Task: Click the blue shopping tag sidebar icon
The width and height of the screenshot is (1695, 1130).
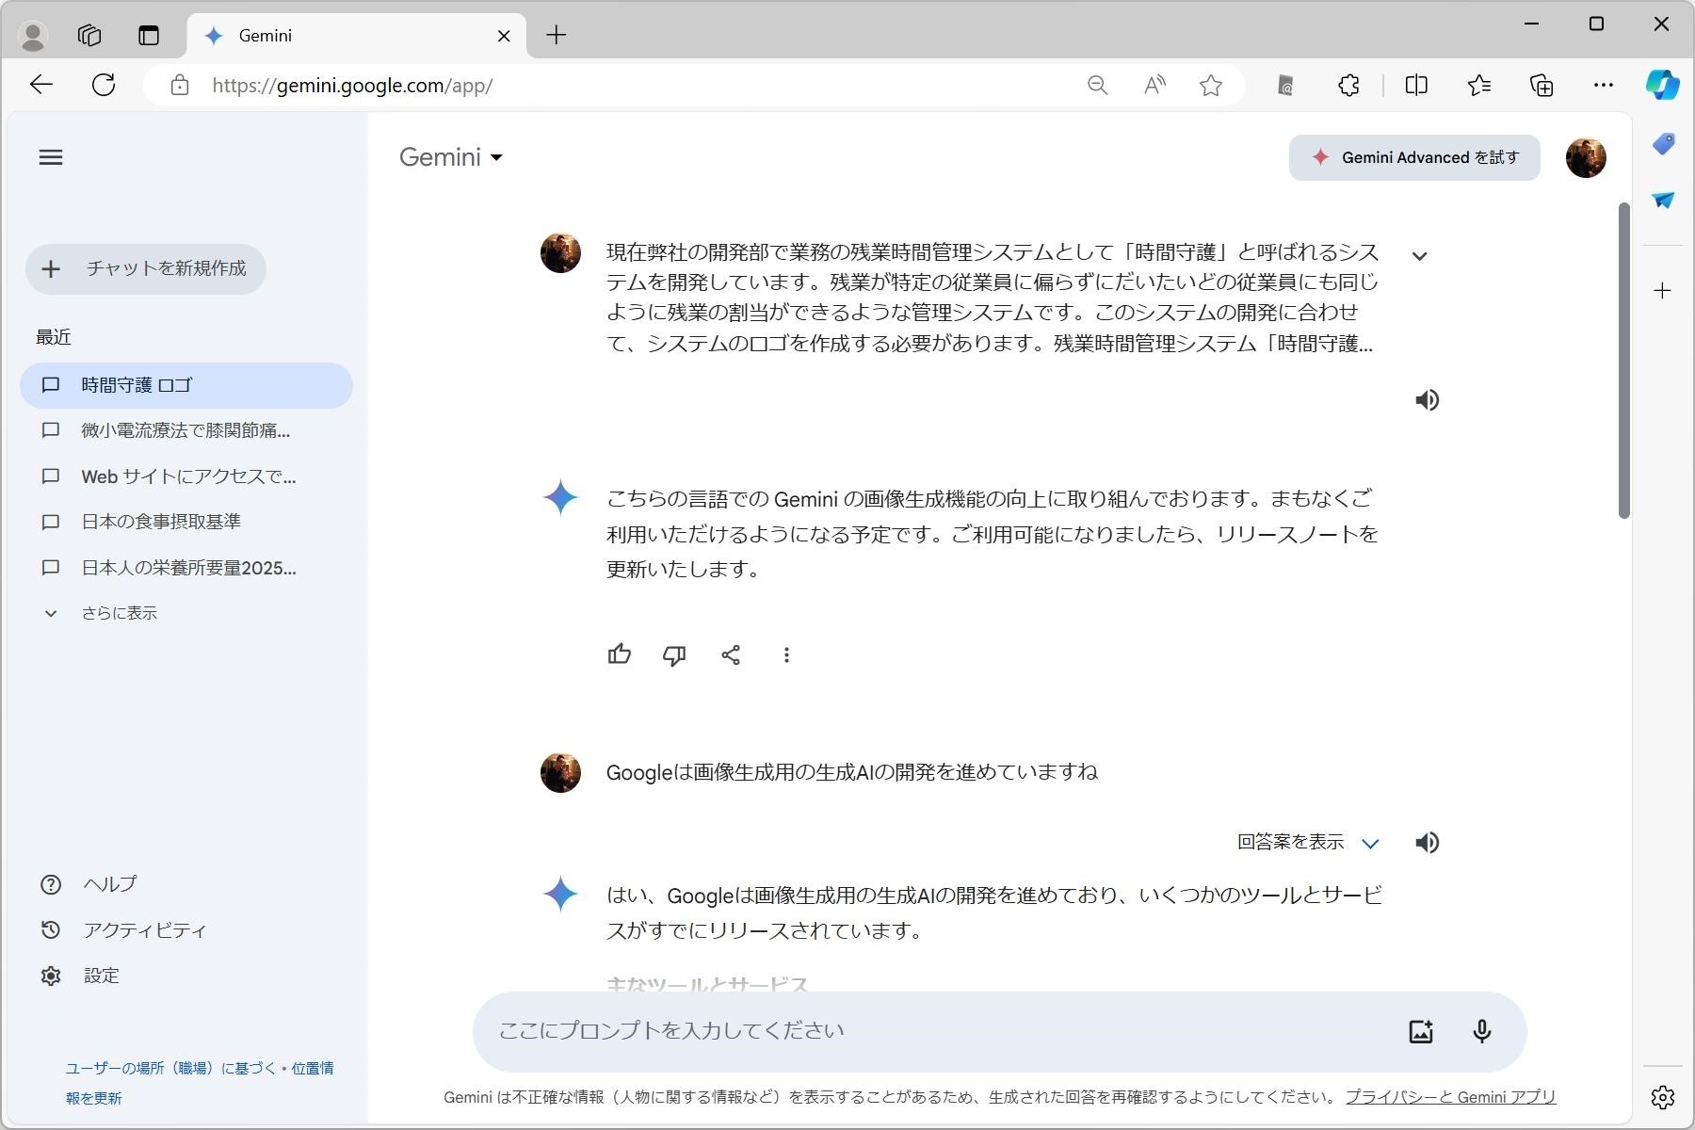Action: click(x=1663, y=144)
